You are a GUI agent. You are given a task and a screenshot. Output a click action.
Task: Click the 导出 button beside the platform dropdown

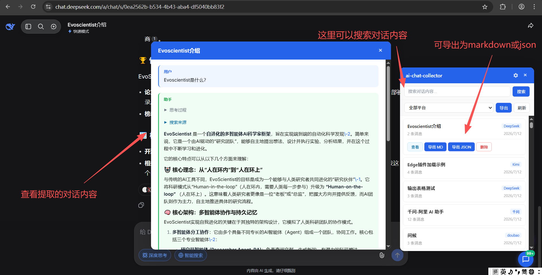point(504,108)
